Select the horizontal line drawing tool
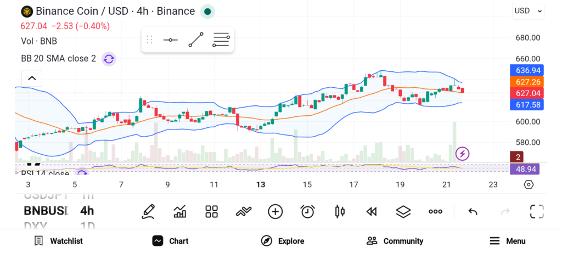 click(170, 40)
